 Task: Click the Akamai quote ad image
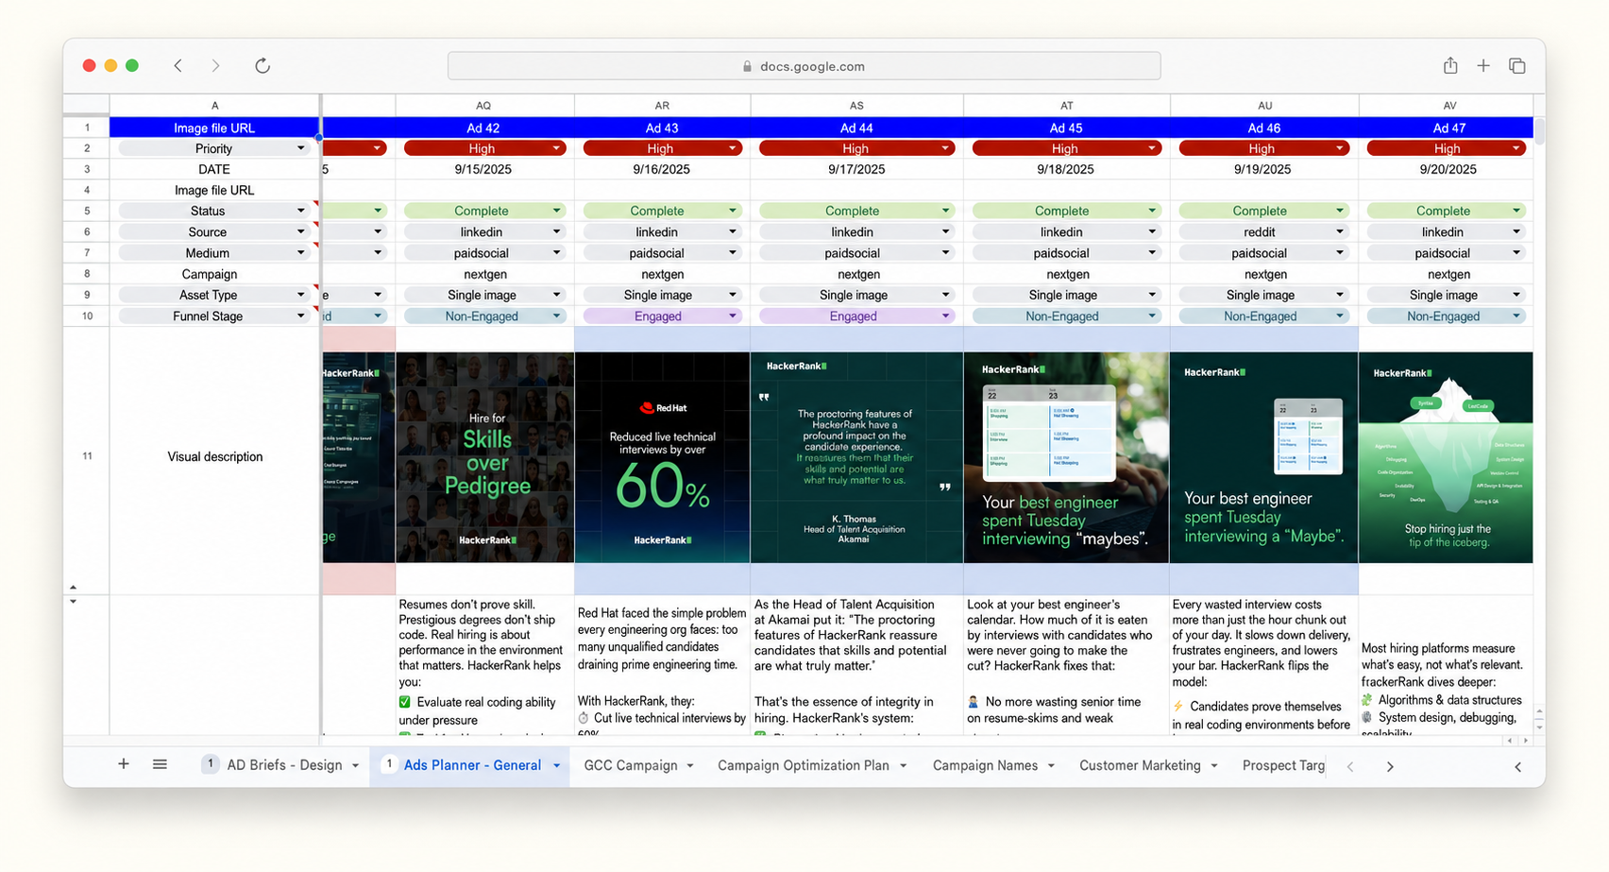tap(856, 457)
